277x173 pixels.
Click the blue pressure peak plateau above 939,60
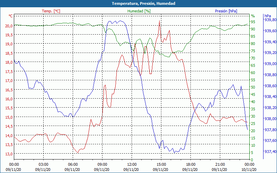tap(116, 22)
